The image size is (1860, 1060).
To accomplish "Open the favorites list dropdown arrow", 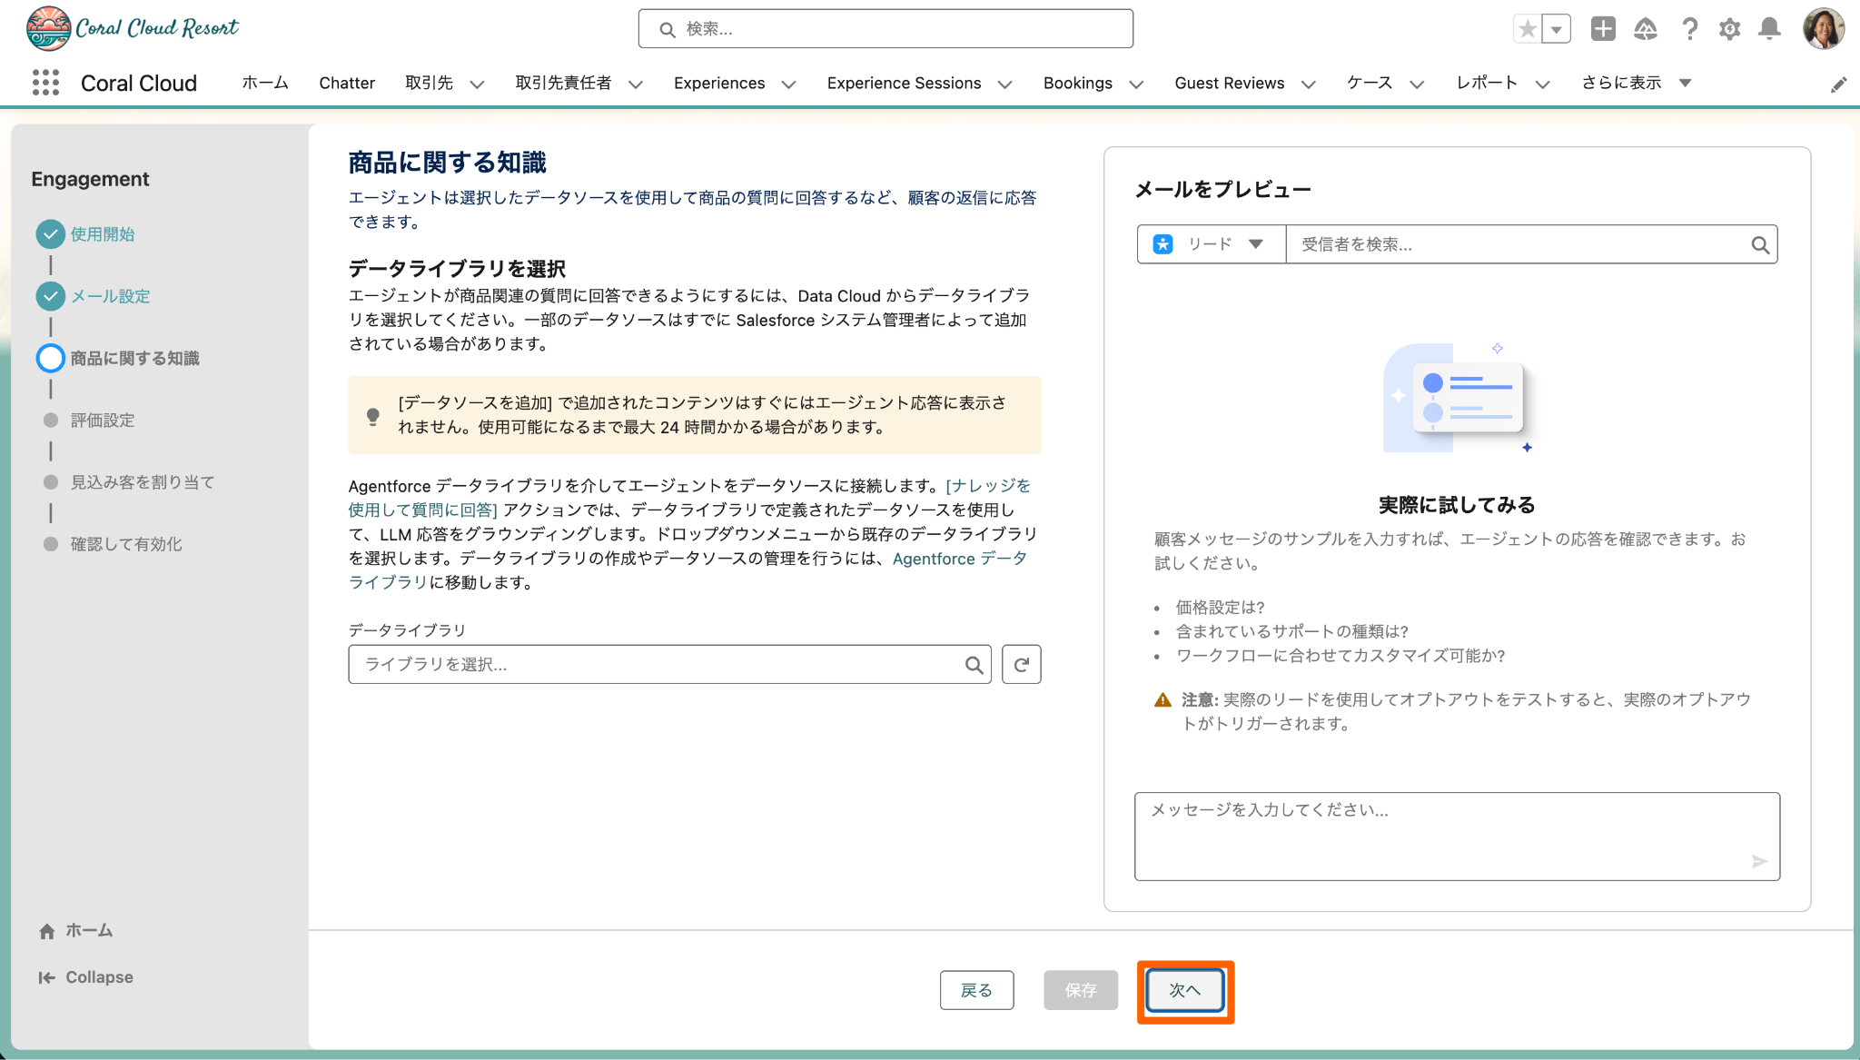I will 1557,29.
